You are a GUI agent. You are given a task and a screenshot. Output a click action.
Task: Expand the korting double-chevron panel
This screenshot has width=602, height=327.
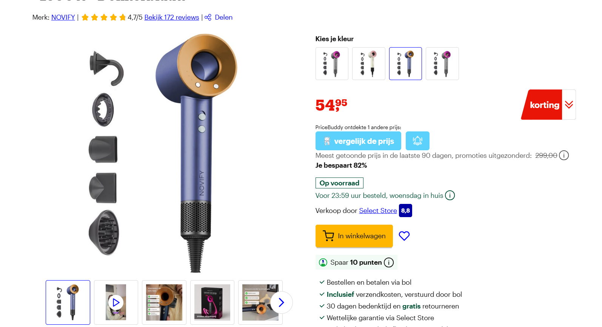tap(569, 105)
